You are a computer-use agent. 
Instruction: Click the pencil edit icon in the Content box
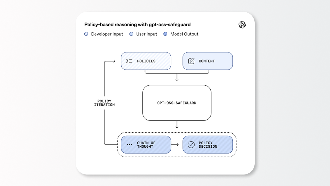(x=191, y=61)
